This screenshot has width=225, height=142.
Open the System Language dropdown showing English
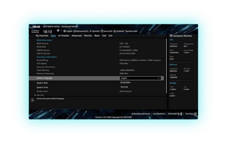pyautogui.click(x=140, y=78)
